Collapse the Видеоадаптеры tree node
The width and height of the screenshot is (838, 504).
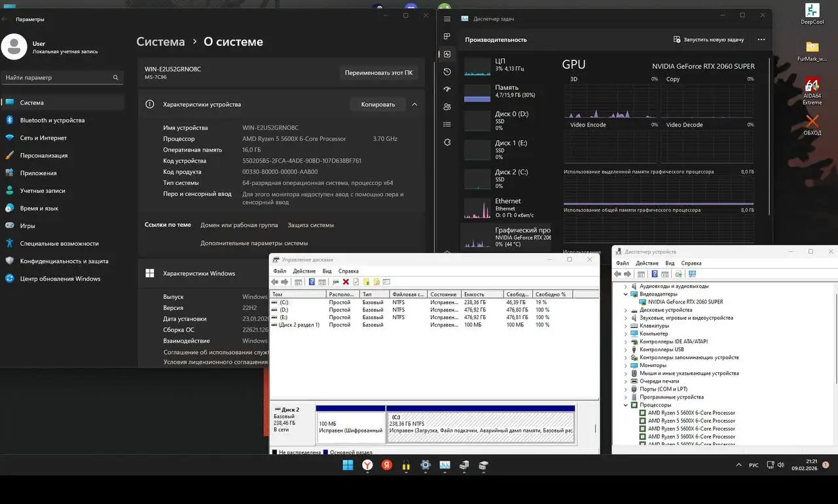(626, 294)
